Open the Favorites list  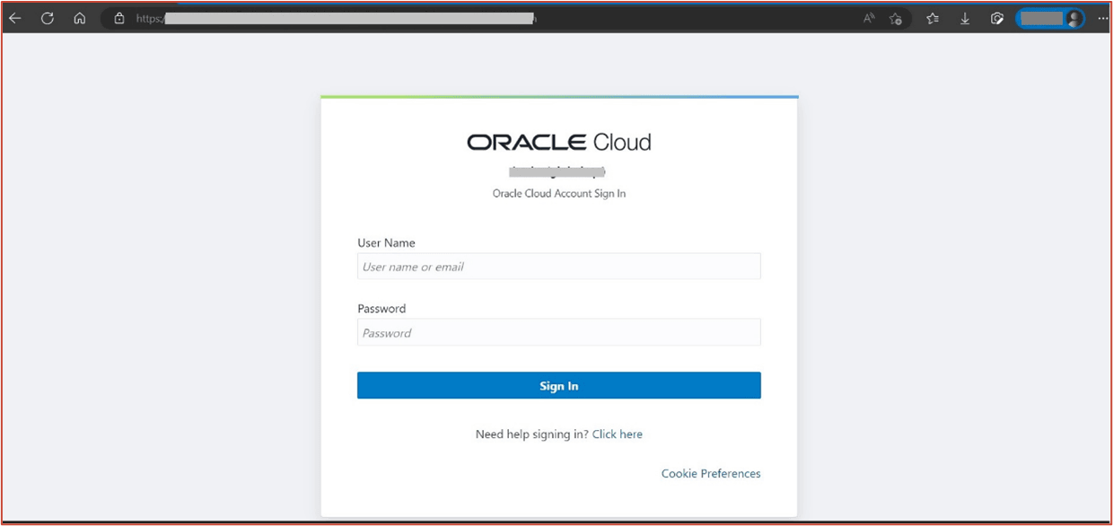932,18
